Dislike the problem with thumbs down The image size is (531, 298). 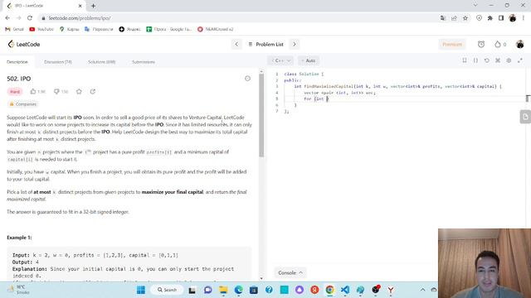coord(61,92)
